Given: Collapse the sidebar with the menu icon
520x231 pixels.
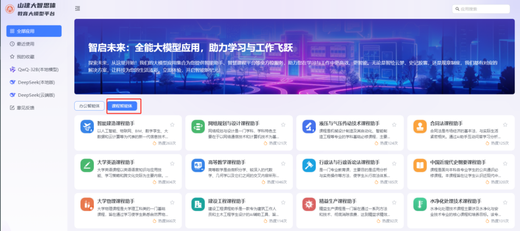Looking at the screenshot, I should click(78, 9).
